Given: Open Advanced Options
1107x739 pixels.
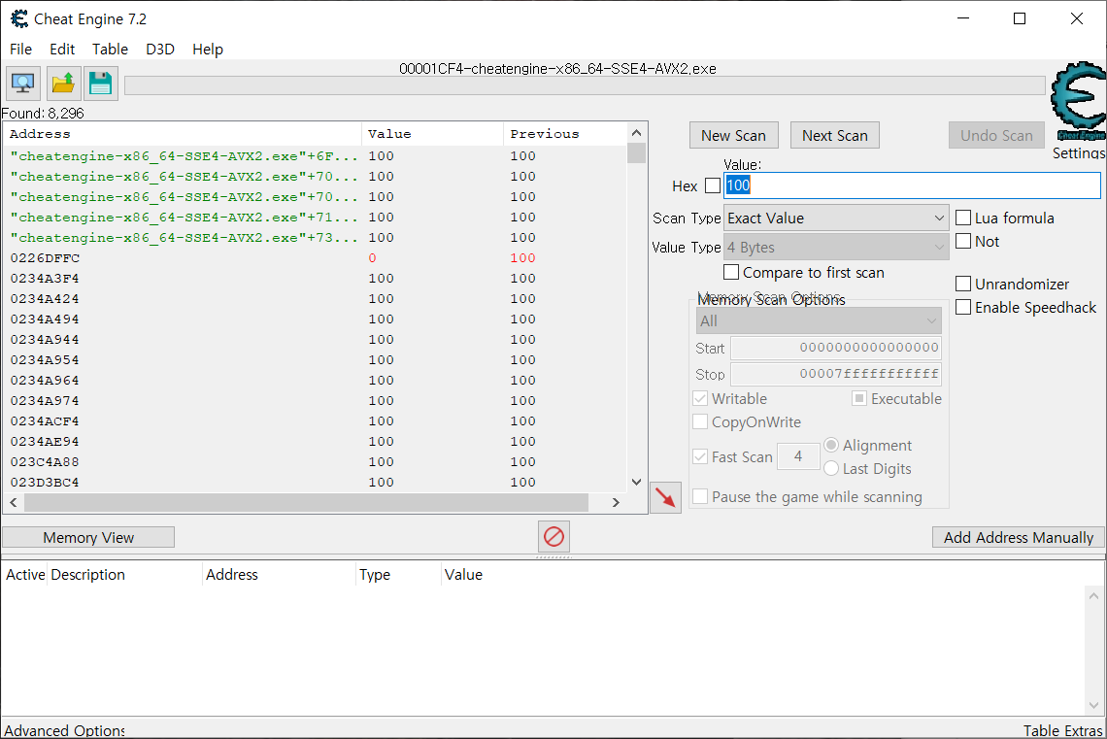Looking at the screenshot, I should click(x=64, y=730).
